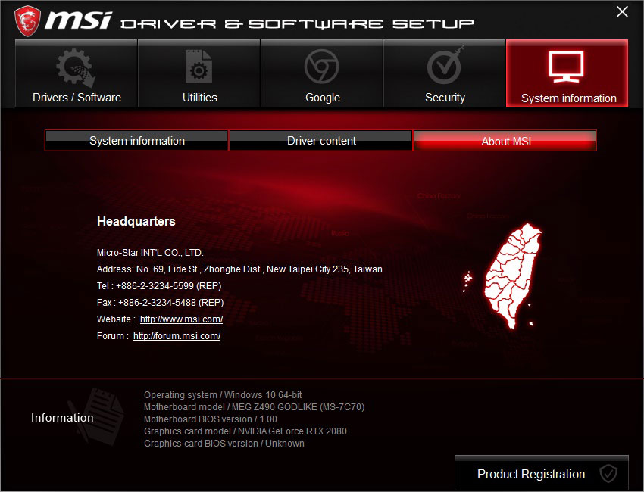Click the MSI dragon shield logo
Viewport: 644px width, 492px height.
point(27,21)
